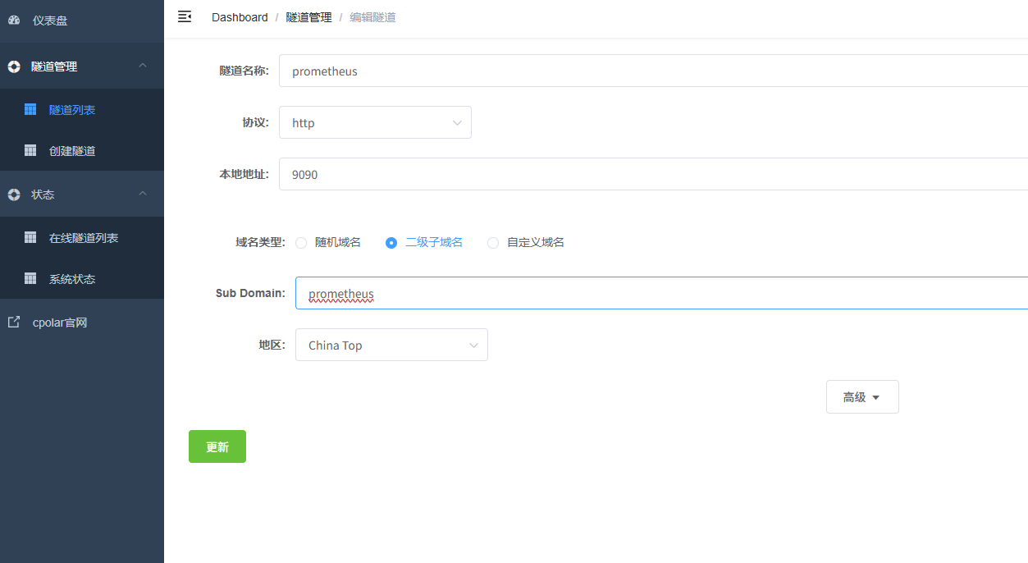Select the 二级子域名 radio option
This screenshot has width=1028, height=563.
point(391,243)
